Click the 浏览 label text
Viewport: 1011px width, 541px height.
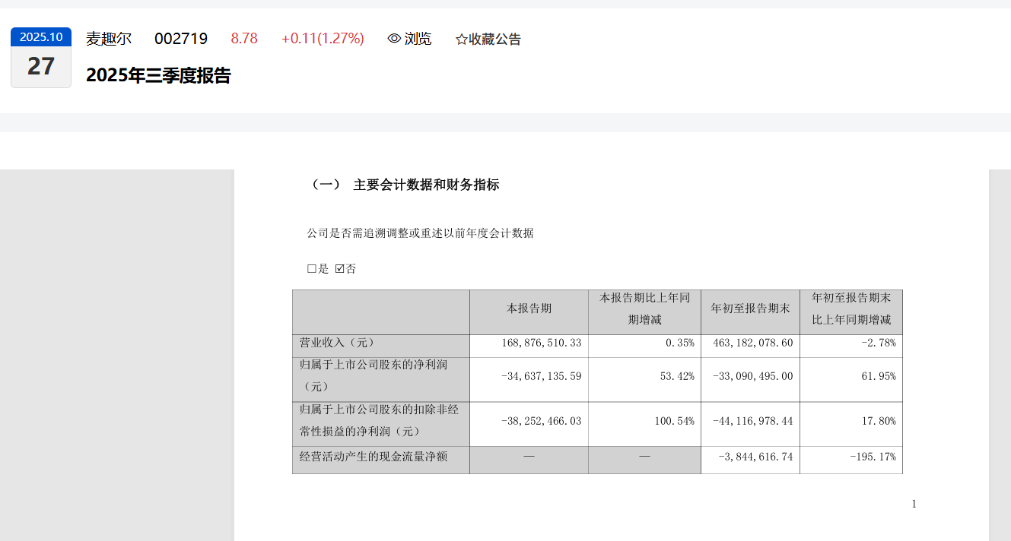pos(418,39)
